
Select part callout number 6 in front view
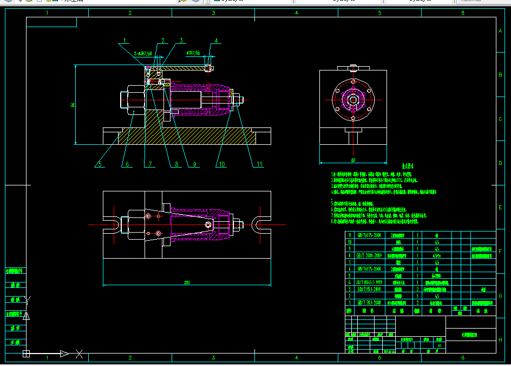pyautogui.click(x=127, y=164)
